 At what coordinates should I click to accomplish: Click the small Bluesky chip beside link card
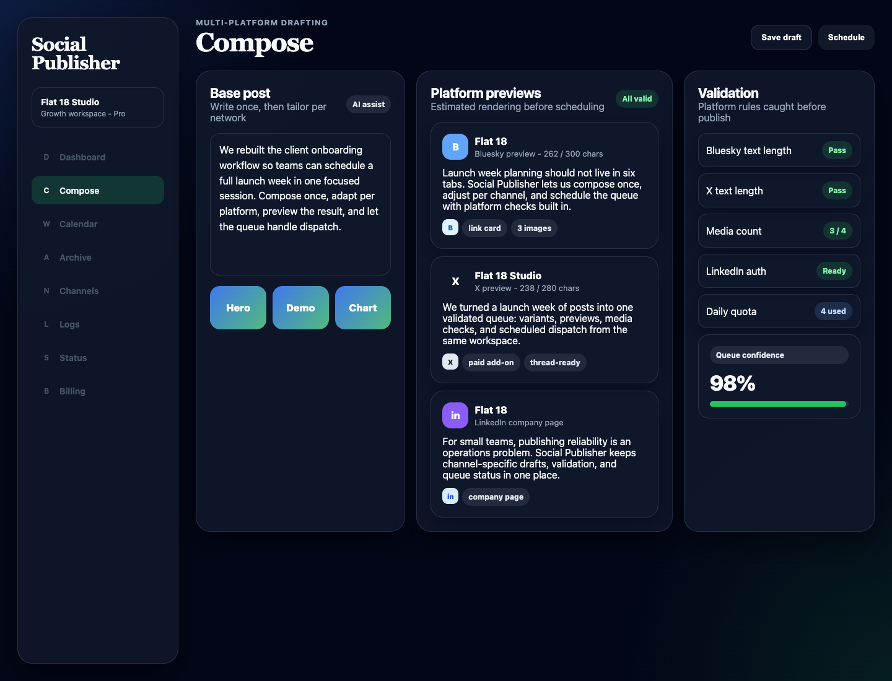click(450, 228)
